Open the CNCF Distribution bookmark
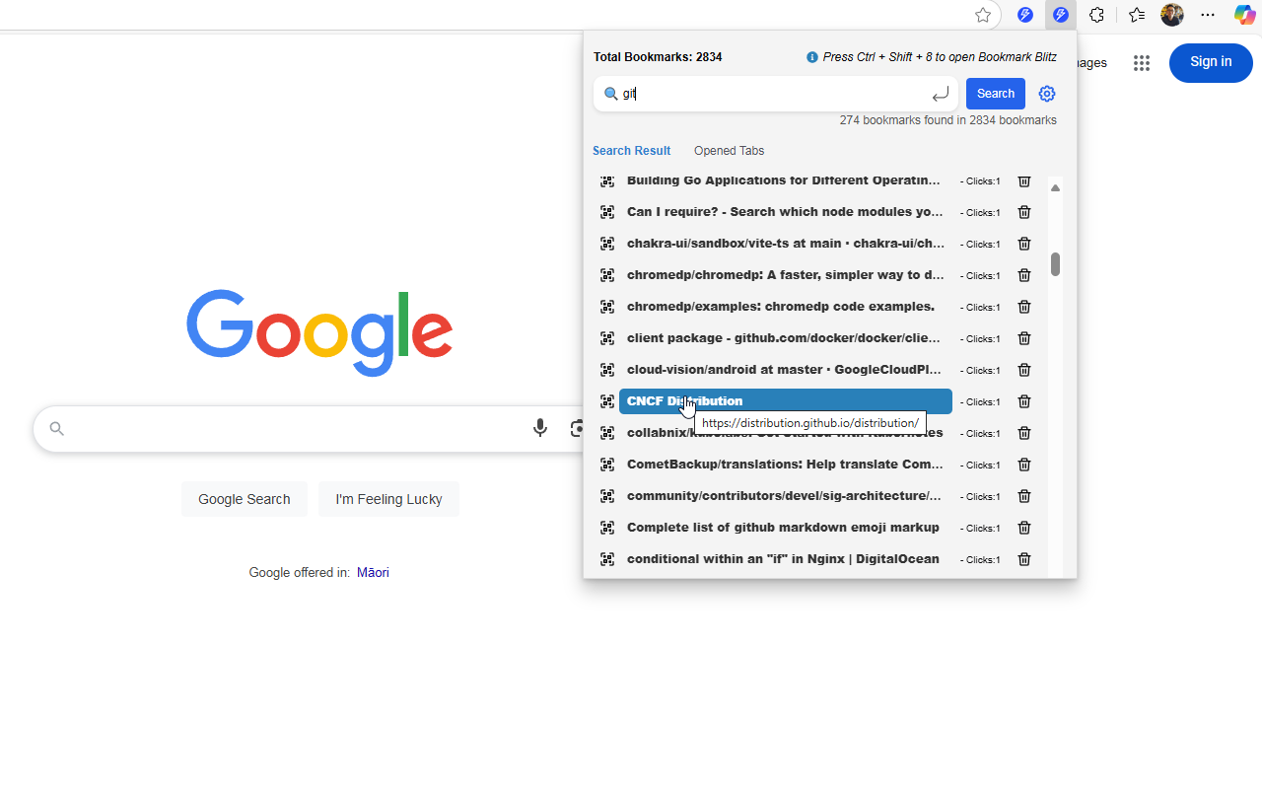 pos(786,401)
